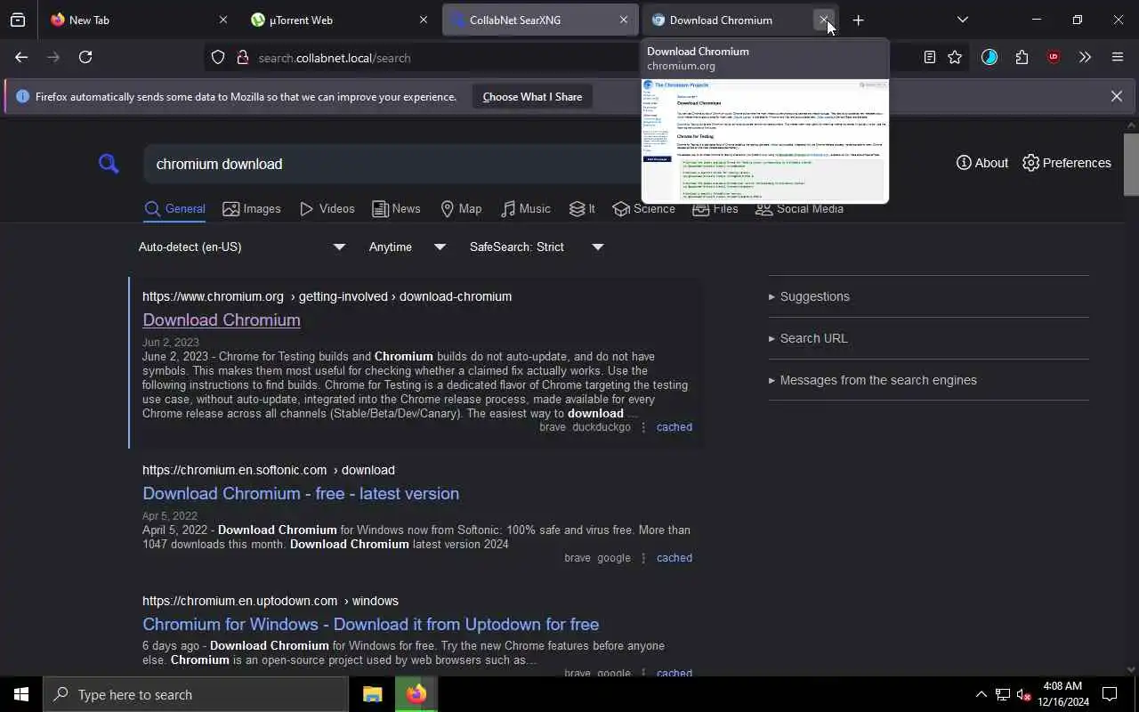Open uBlock Origin extension icon
1139x712 pixels.
pyautogui.click(x=1054, y=57)
